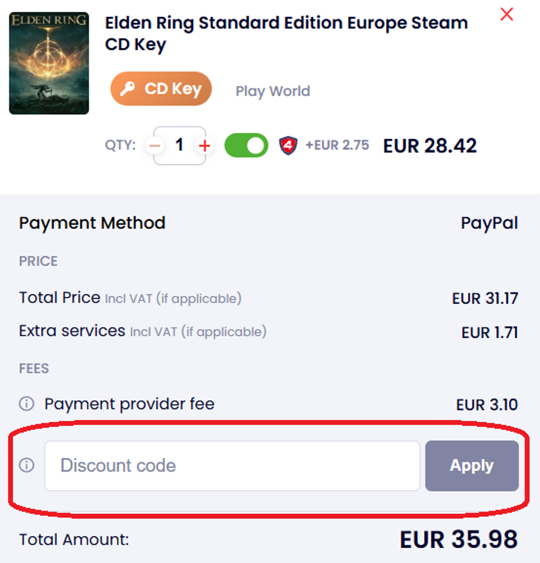The width and height of the screenshot is (540, 563).
Task: Click the quantity number field
Action: [179, 145]
